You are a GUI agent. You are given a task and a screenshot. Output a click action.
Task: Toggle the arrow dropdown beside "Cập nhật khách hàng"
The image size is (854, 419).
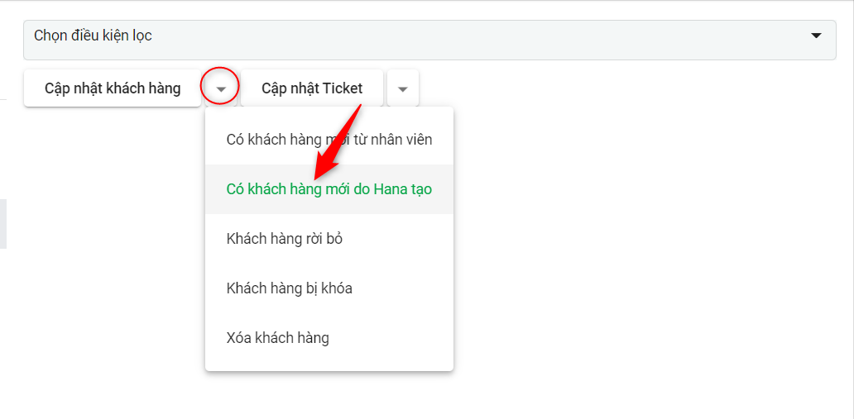221,88
